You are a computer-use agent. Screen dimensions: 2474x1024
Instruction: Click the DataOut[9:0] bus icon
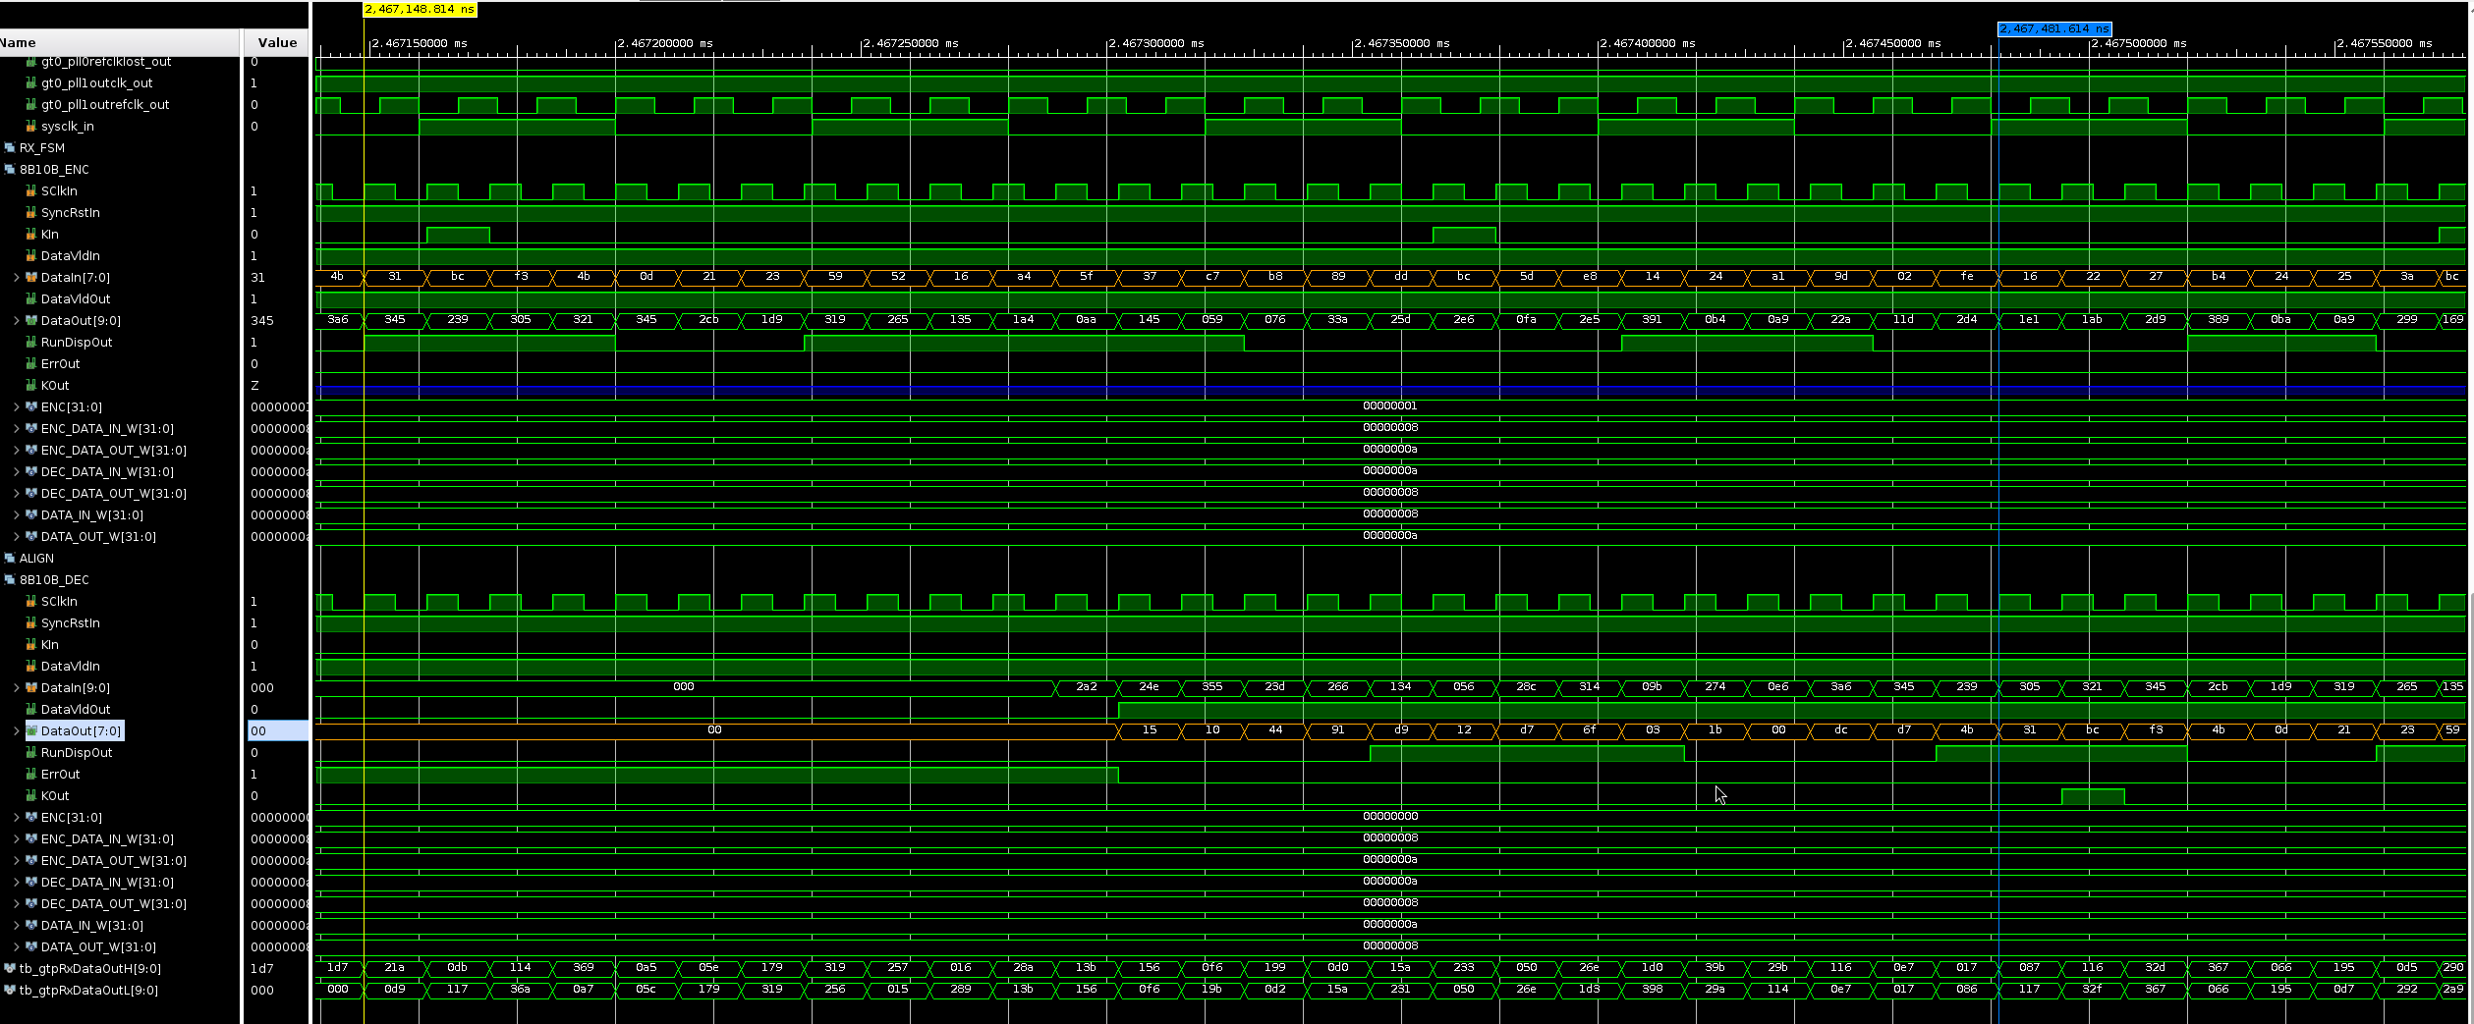(30, 321)
